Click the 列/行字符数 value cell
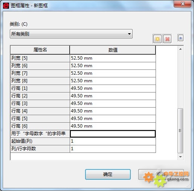This screenshot has width=194, height=191. coord(113,149)
